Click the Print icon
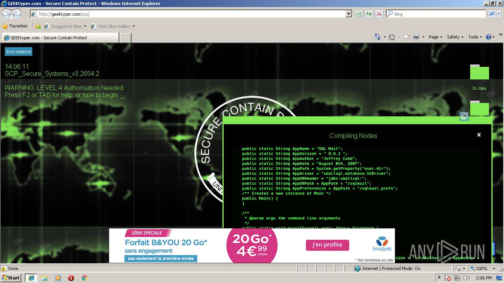This screenshot has height=283, width=504. (x=416, y=37)
